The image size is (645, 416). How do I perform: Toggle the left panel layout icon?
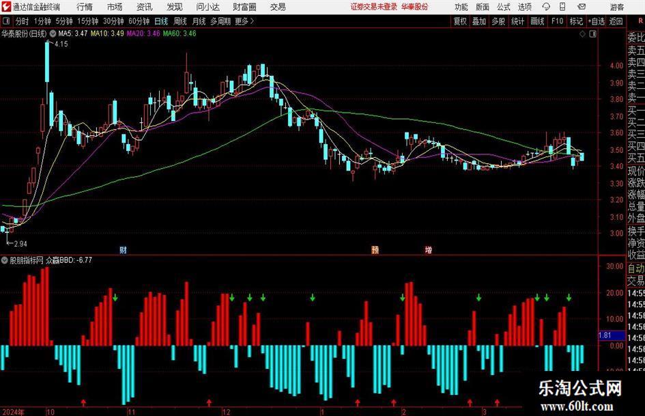pos(6,21)
